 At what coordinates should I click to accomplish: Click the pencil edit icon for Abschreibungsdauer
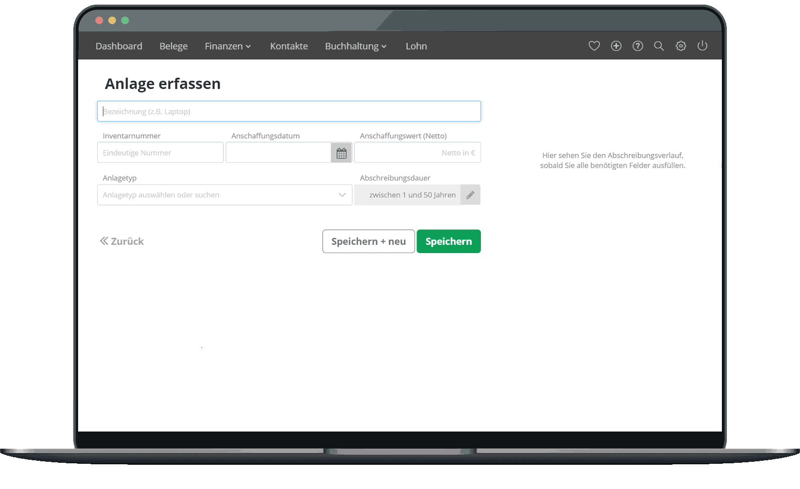(x=470, y=195)
